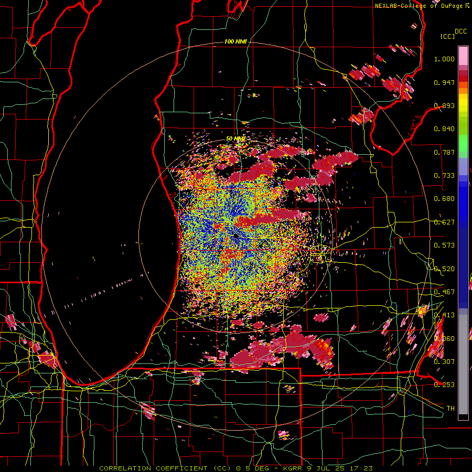Click the "DCC" label above the color scale
The image size is (472, 472).
tap(460, 31)
